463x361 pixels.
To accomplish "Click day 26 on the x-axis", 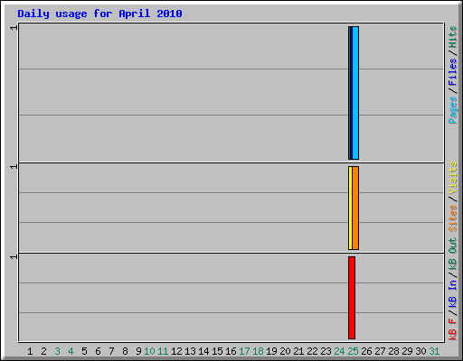I will 366,351.
